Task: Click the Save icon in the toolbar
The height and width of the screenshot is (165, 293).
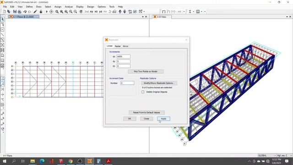Action: coord(15,11)
